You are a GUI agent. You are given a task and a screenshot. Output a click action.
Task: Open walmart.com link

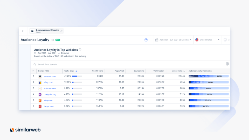click(50, 88)
